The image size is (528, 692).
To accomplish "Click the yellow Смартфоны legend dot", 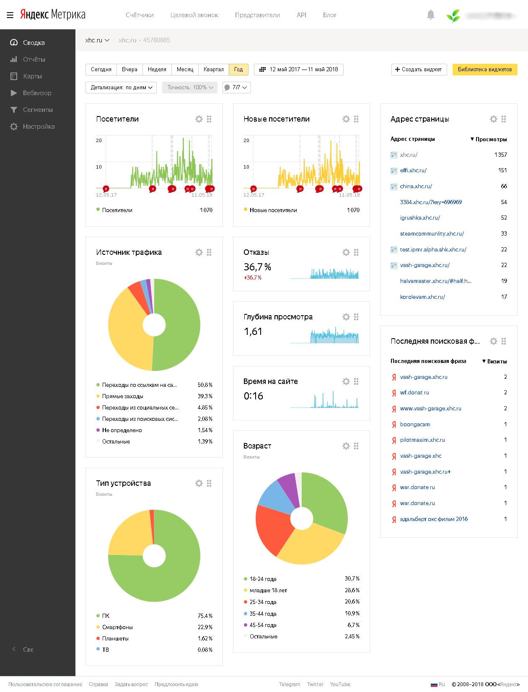I will pos(98,627).
